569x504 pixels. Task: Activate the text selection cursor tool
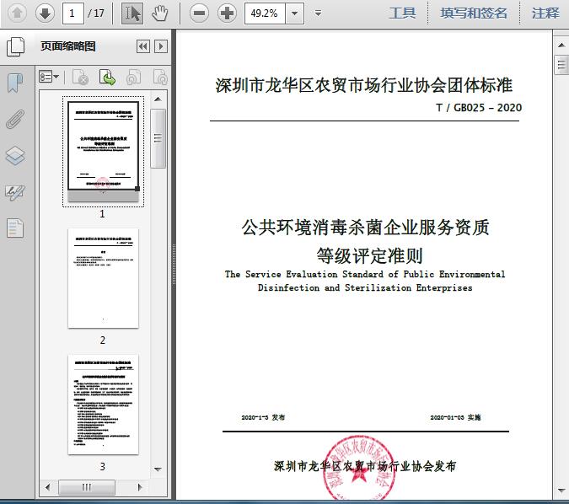tap(132, 13)
